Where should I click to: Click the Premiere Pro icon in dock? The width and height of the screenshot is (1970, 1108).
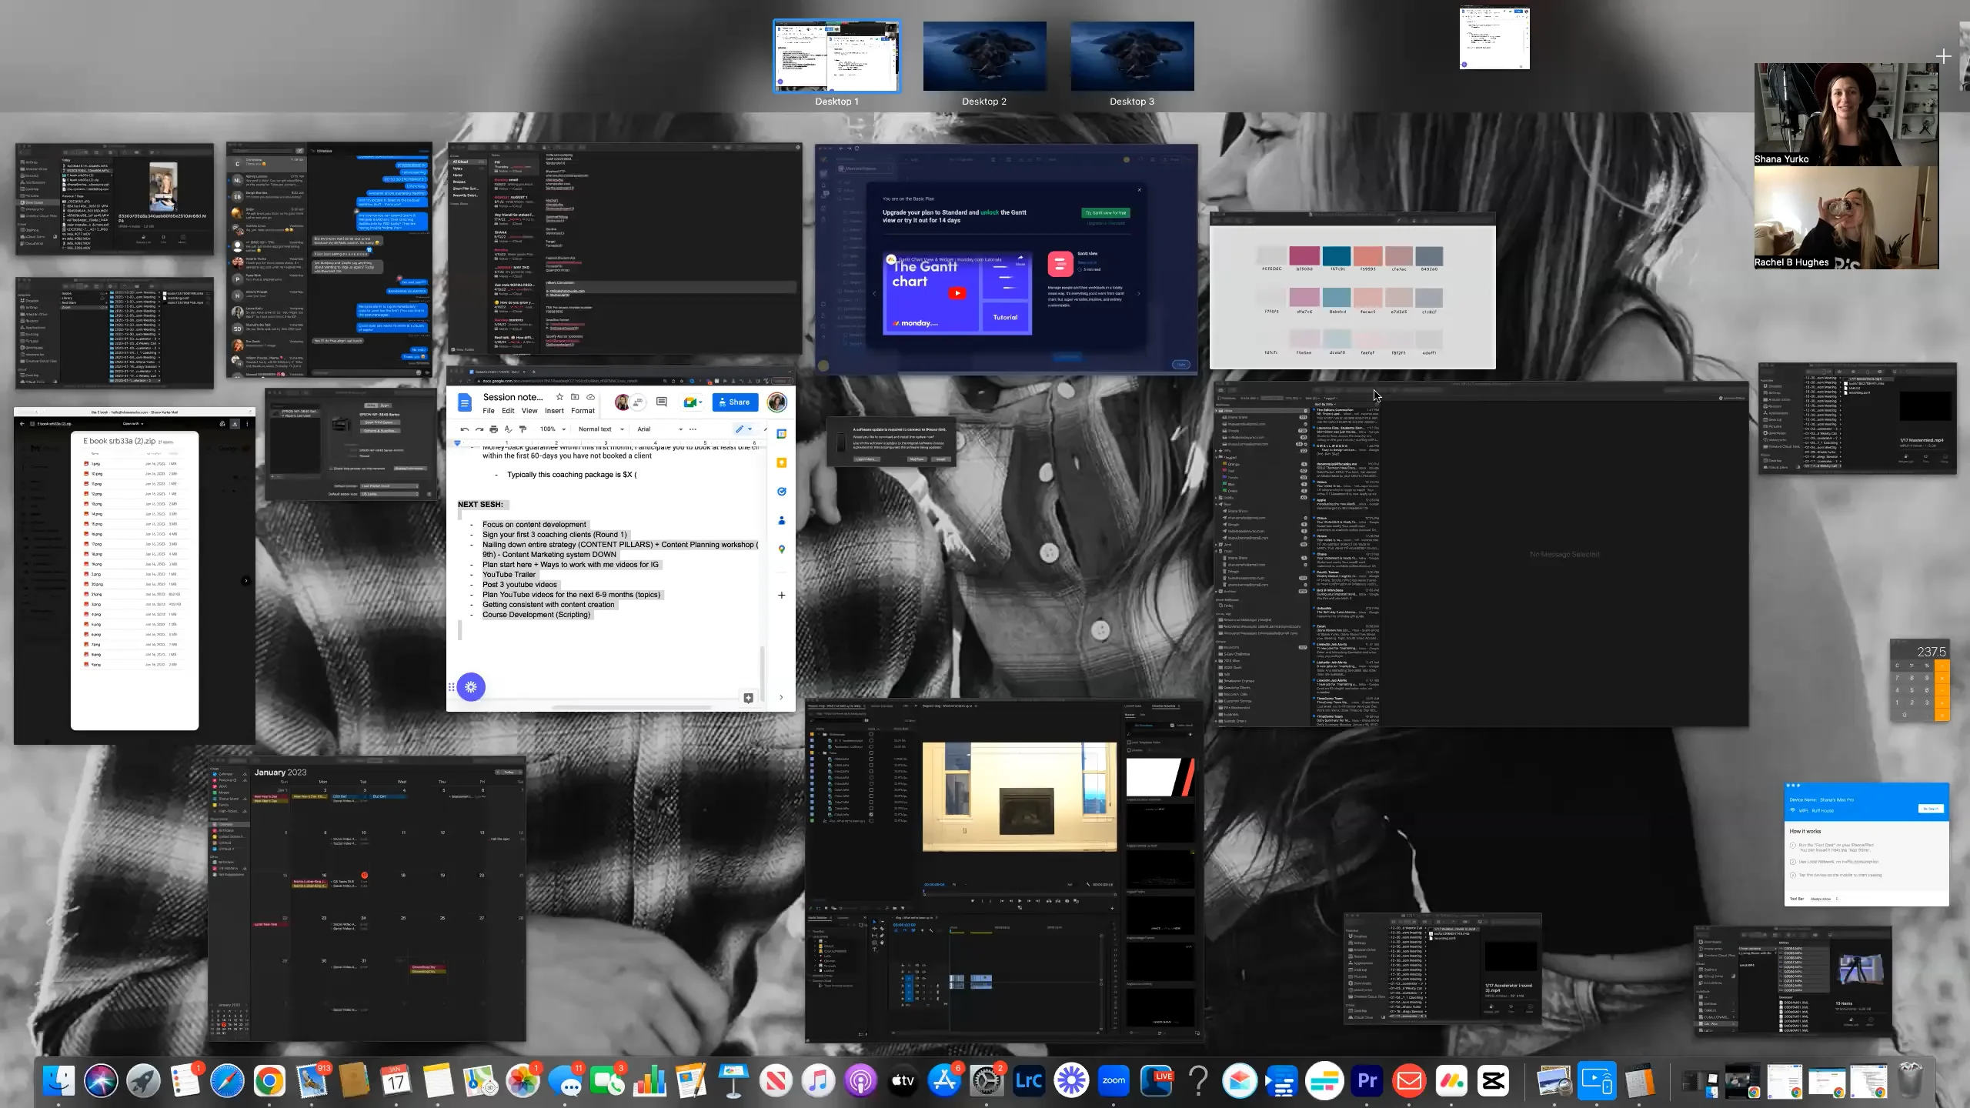[1367, 1081]
